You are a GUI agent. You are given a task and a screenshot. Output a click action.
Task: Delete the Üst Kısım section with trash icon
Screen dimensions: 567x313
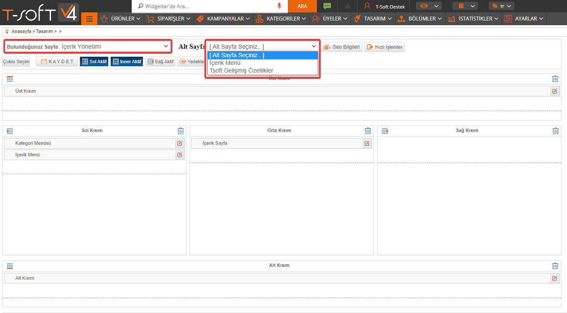(x=555, y=79)
